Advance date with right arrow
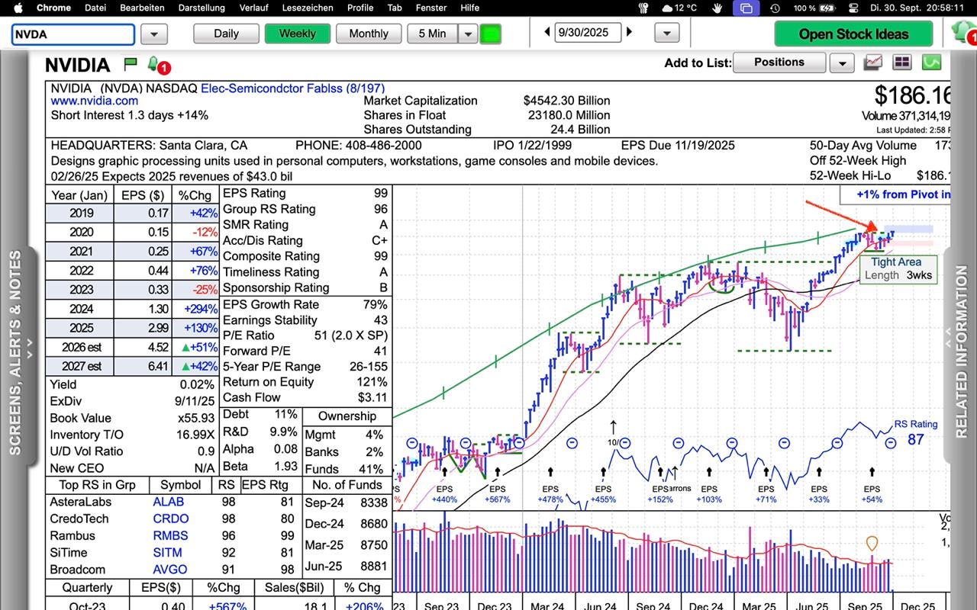 (x=630, y=33)
